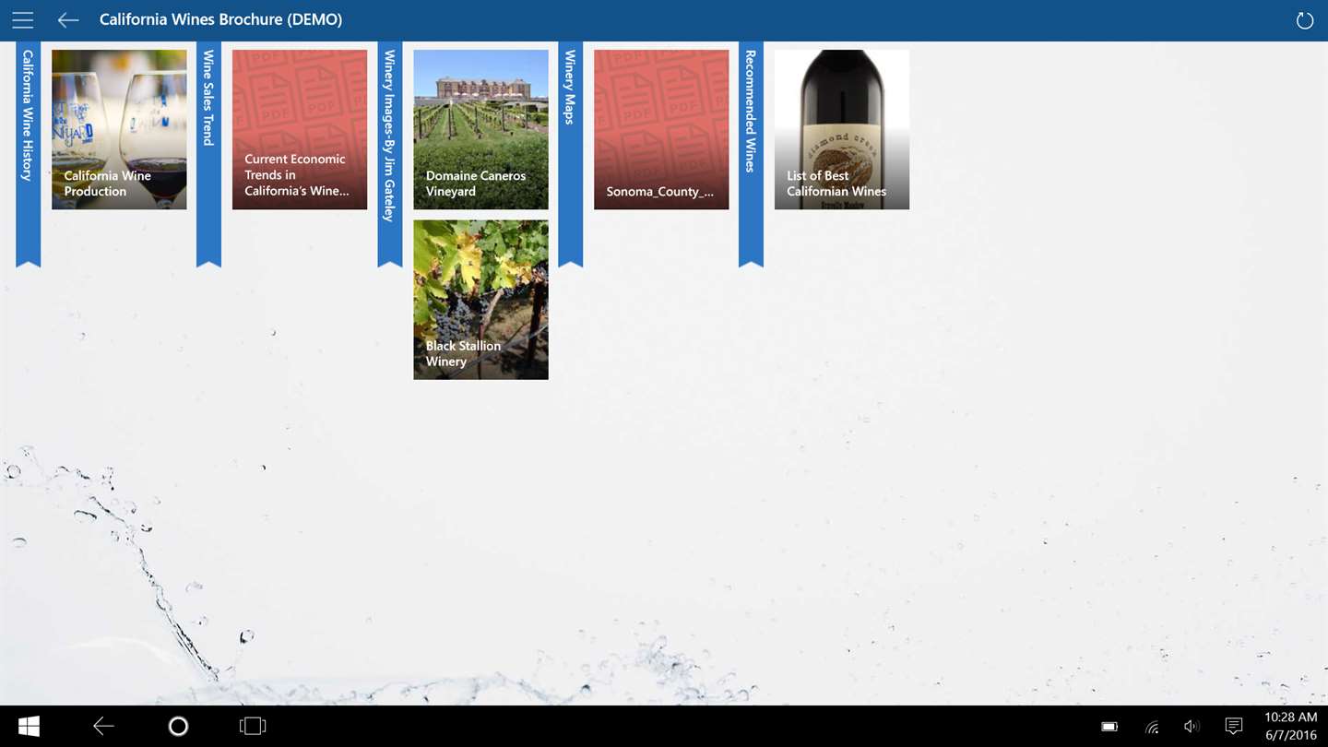Open Sonoma_County PDF tile
Image resolution: width=1328 pixels, height=747 pixels.
(x=661, y=129)
